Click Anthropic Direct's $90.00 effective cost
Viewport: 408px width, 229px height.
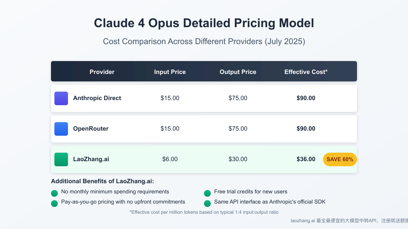tap(306, 98)
